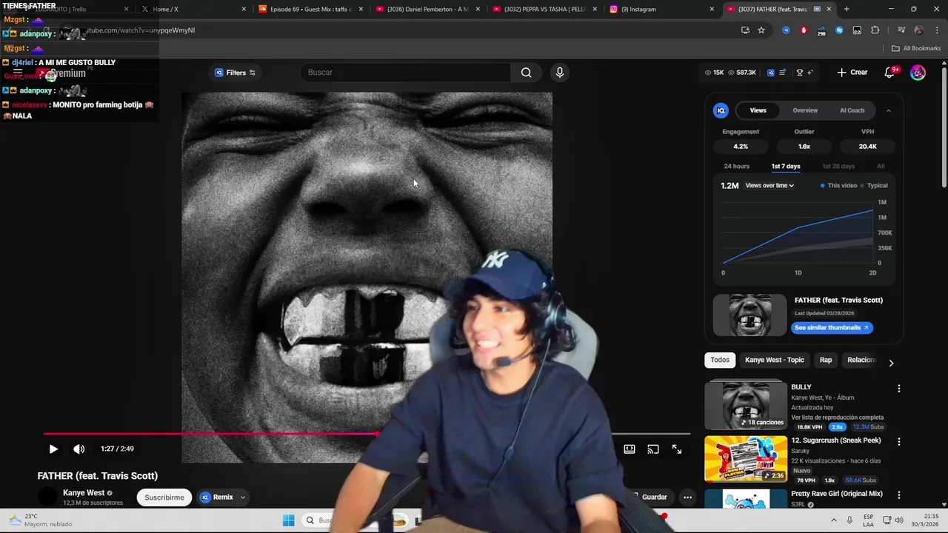
Task: Open the All Bookmarks folder
Action: (x=916, y=49)
